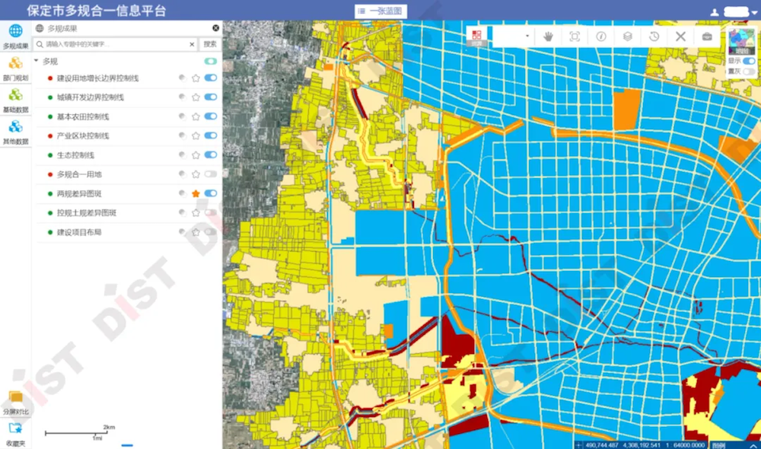Click the toolbox briefcase icon
Viewport: 761px width, 449px height.
pos(707,37)
